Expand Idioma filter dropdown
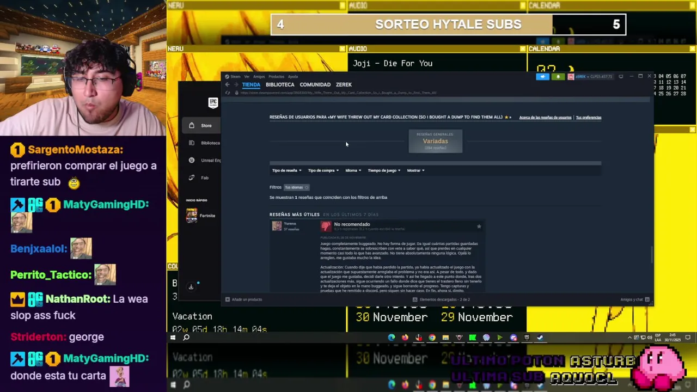This screenshot has width=697, height=392. 353,170
